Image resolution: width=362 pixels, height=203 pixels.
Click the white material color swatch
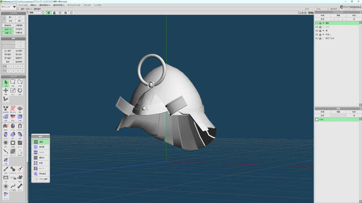point(317,120)
